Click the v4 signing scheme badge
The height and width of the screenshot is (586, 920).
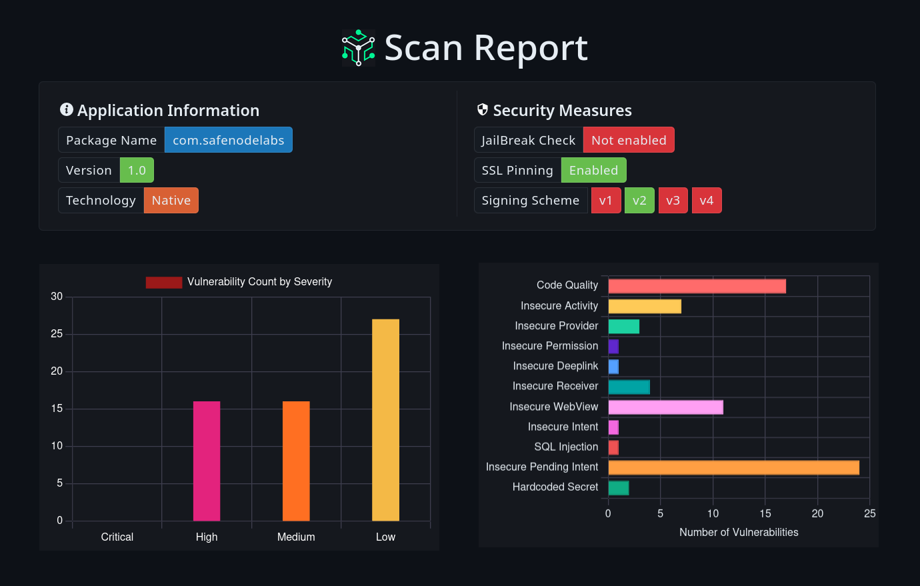[x=707, y=200]
